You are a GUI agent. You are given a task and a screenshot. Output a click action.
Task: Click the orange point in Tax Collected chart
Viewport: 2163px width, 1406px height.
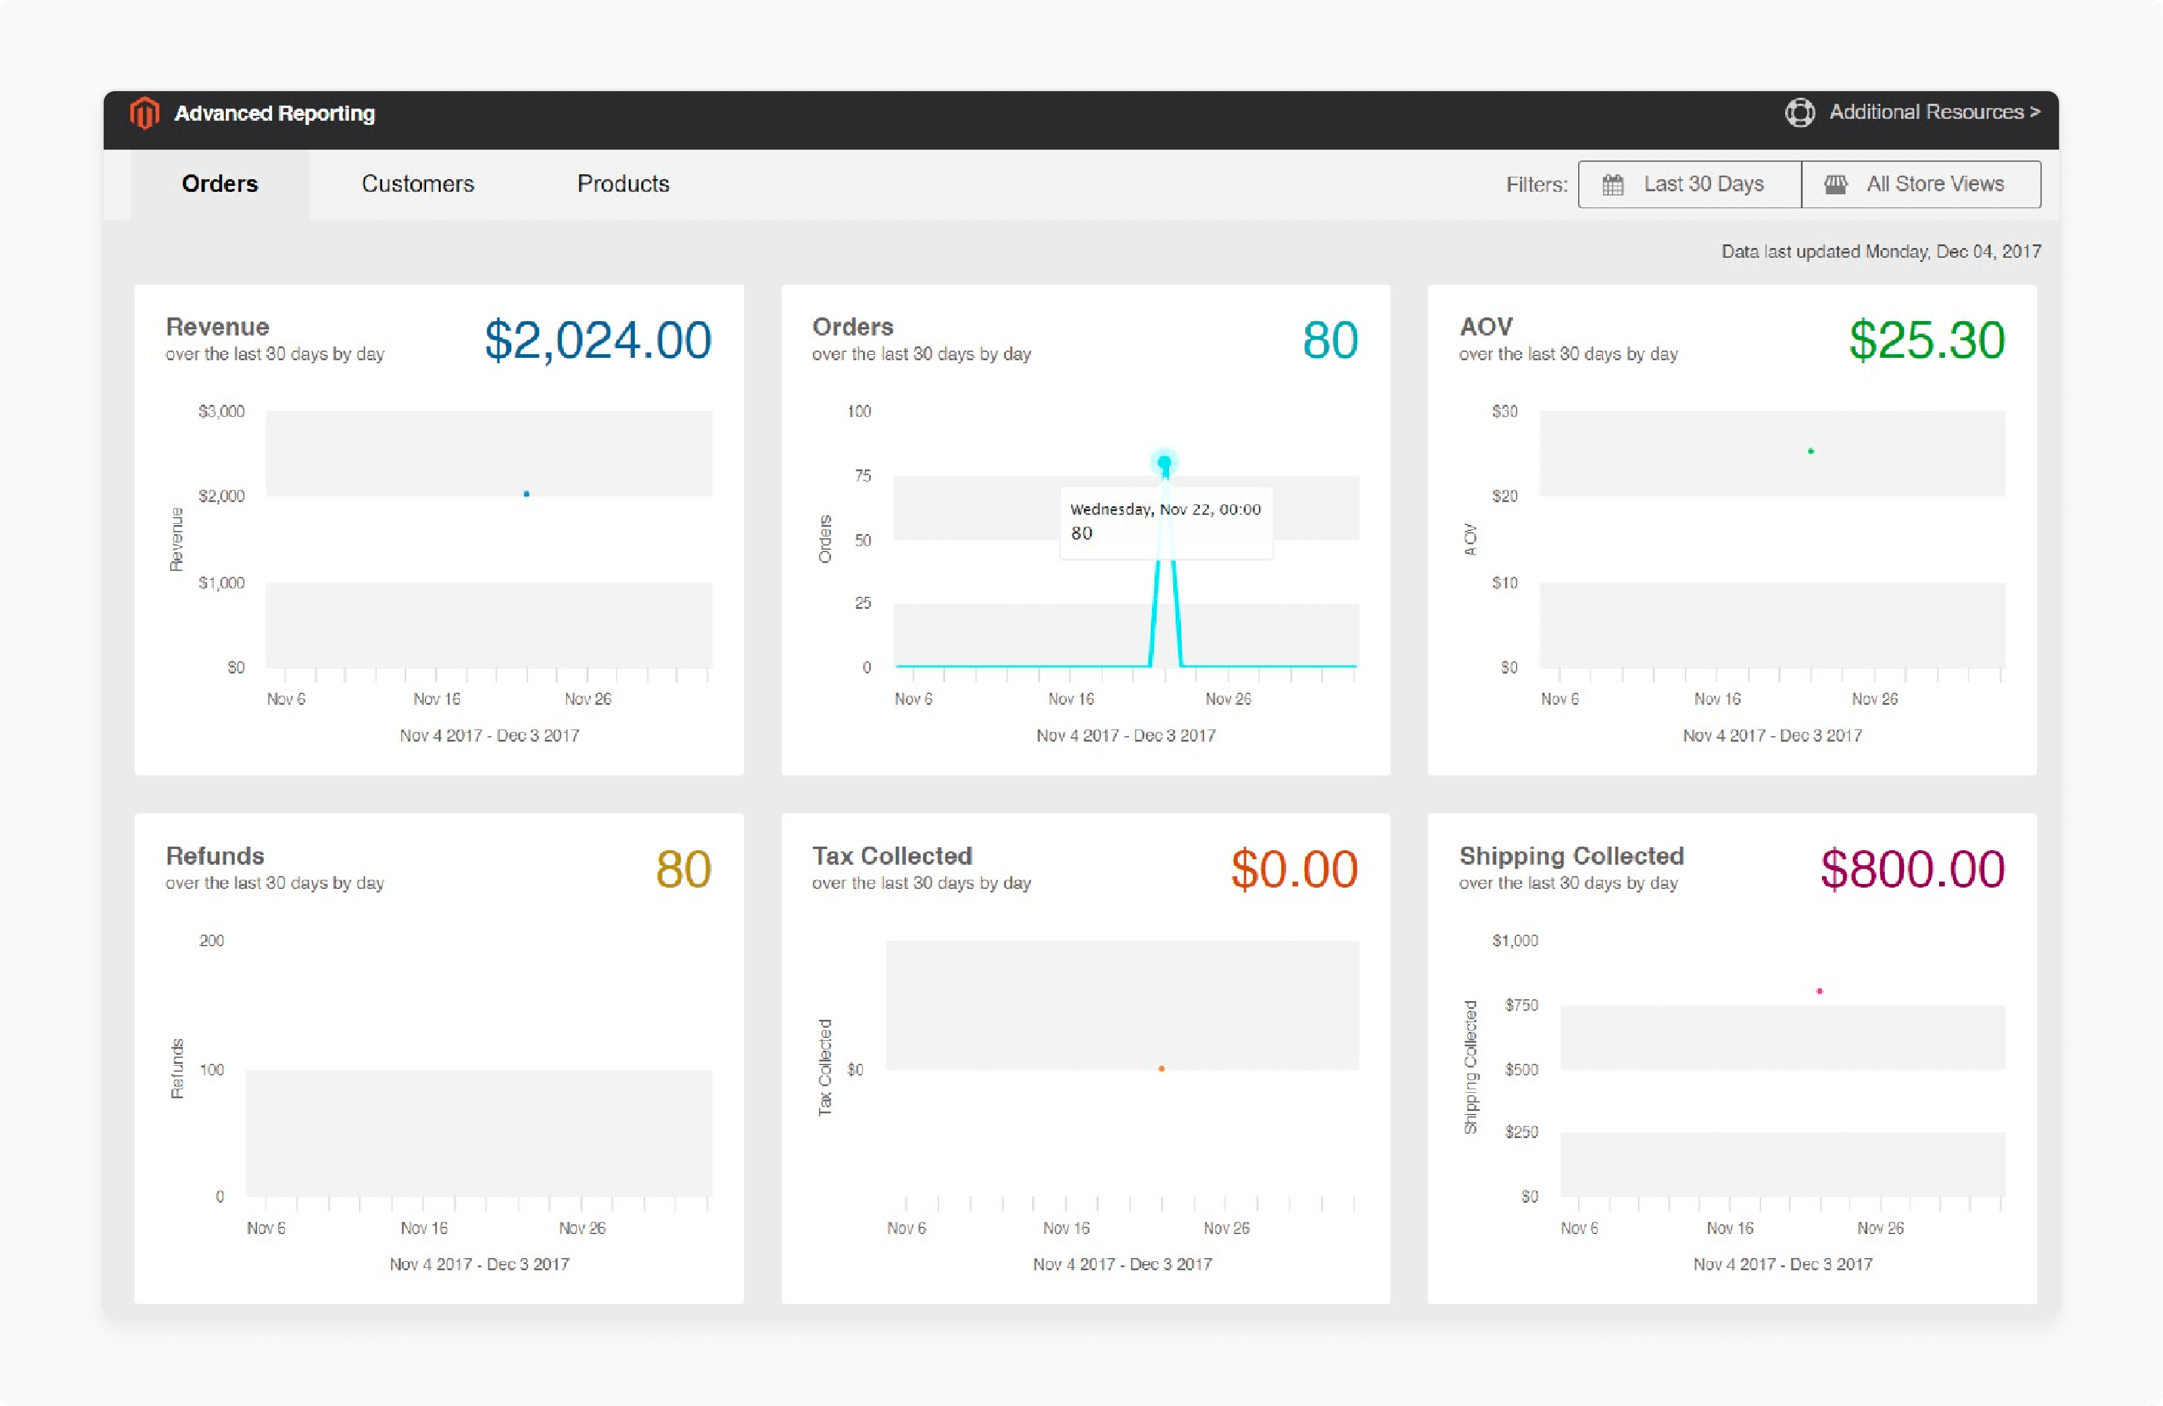pyautogui.click(x=1162, y=1069)
